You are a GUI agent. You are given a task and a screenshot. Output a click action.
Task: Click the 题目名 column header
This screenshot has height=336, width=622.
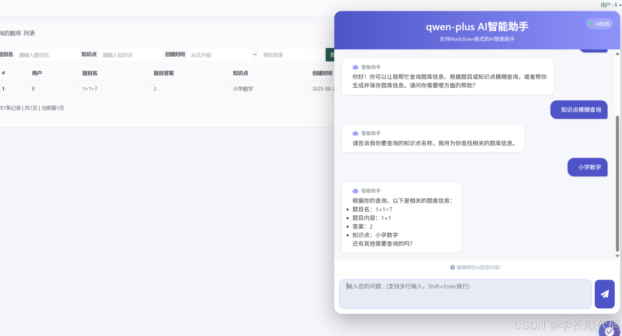tap(90, 73)
